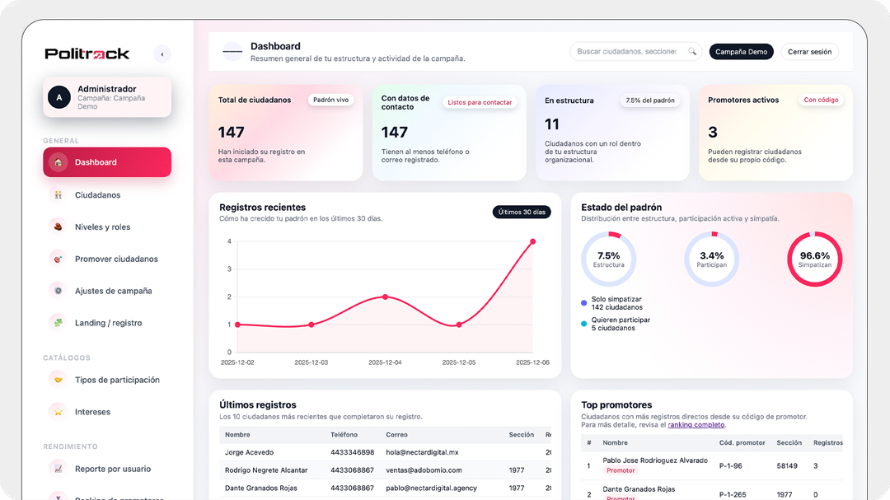The height and width of the screenshot is (500, 890).
Task: Click the Últimos 30 días badge
Action: [522, 213]
